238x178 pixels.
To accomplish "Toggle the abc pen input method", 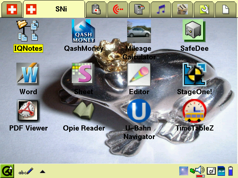I will [x=26, y=171].
